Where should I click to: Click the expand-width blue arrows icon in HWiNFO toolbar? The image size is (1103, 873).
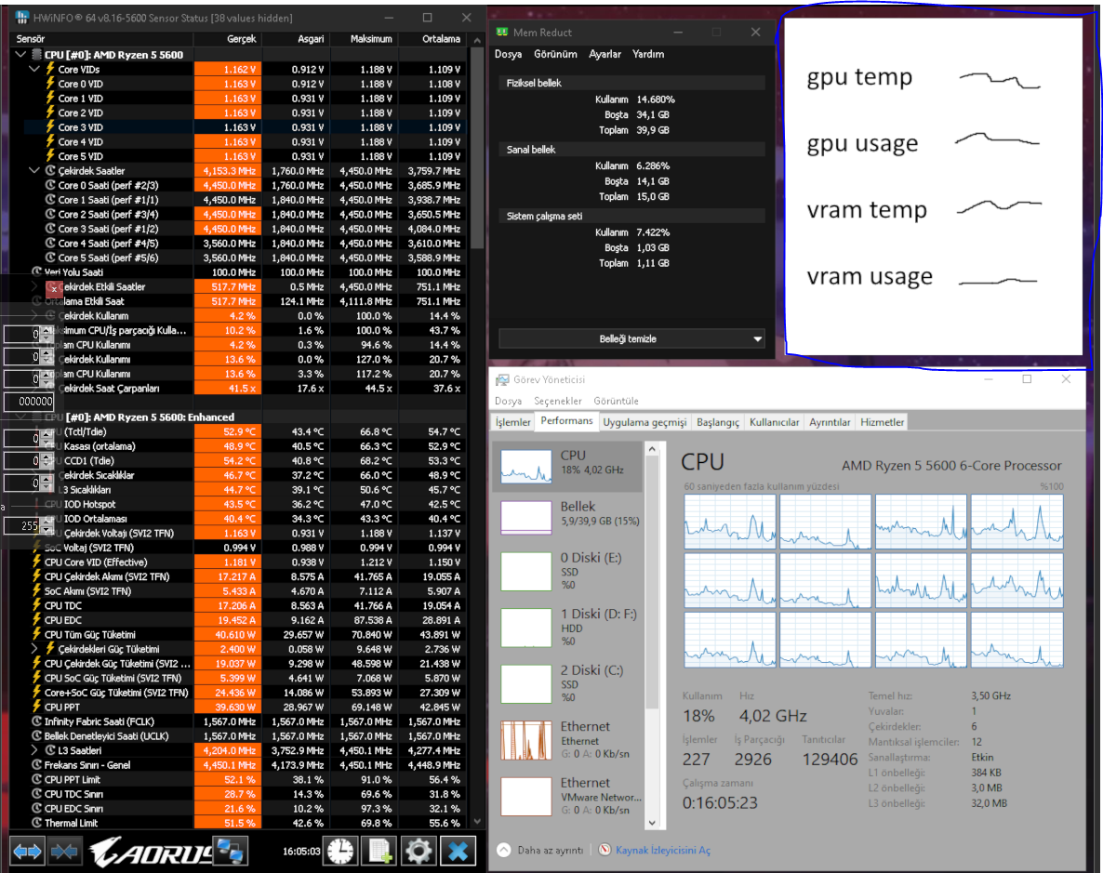pos(27,852)
